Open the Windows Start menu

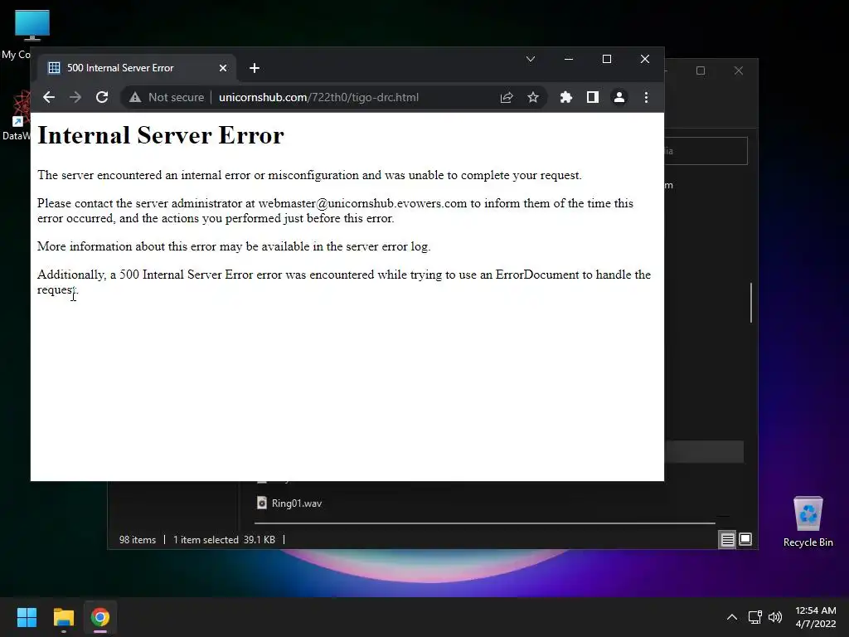[x=27, y=617]
